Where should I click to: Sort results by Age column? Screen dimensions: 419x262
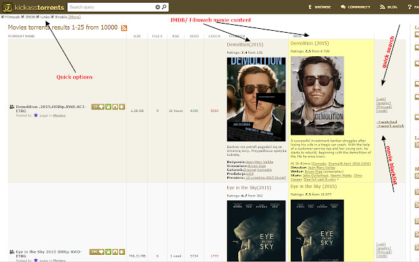[x=175, y=36]
